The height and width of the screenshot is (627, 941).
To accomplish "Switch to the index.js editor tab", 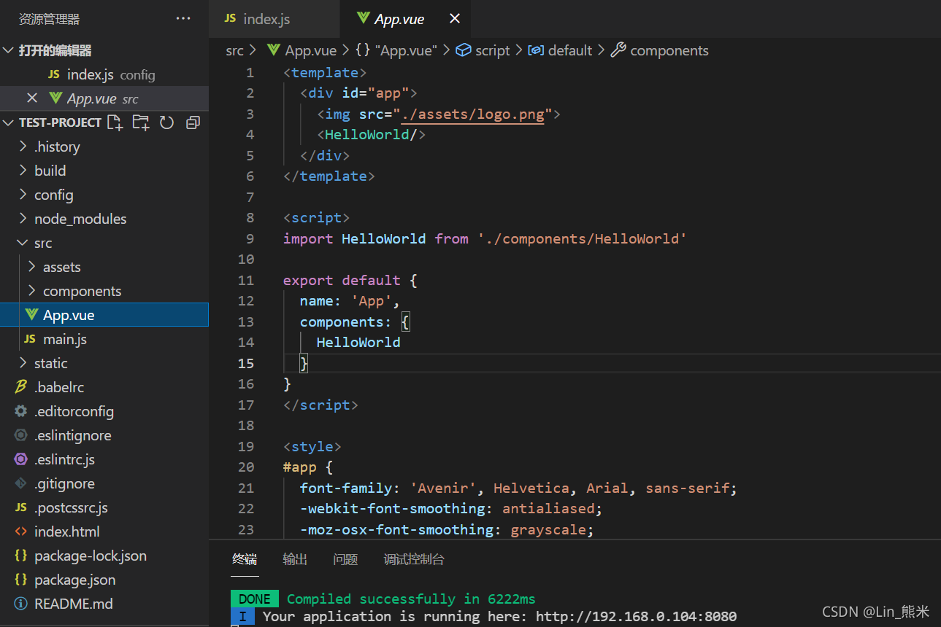I will tap(274, 19).
